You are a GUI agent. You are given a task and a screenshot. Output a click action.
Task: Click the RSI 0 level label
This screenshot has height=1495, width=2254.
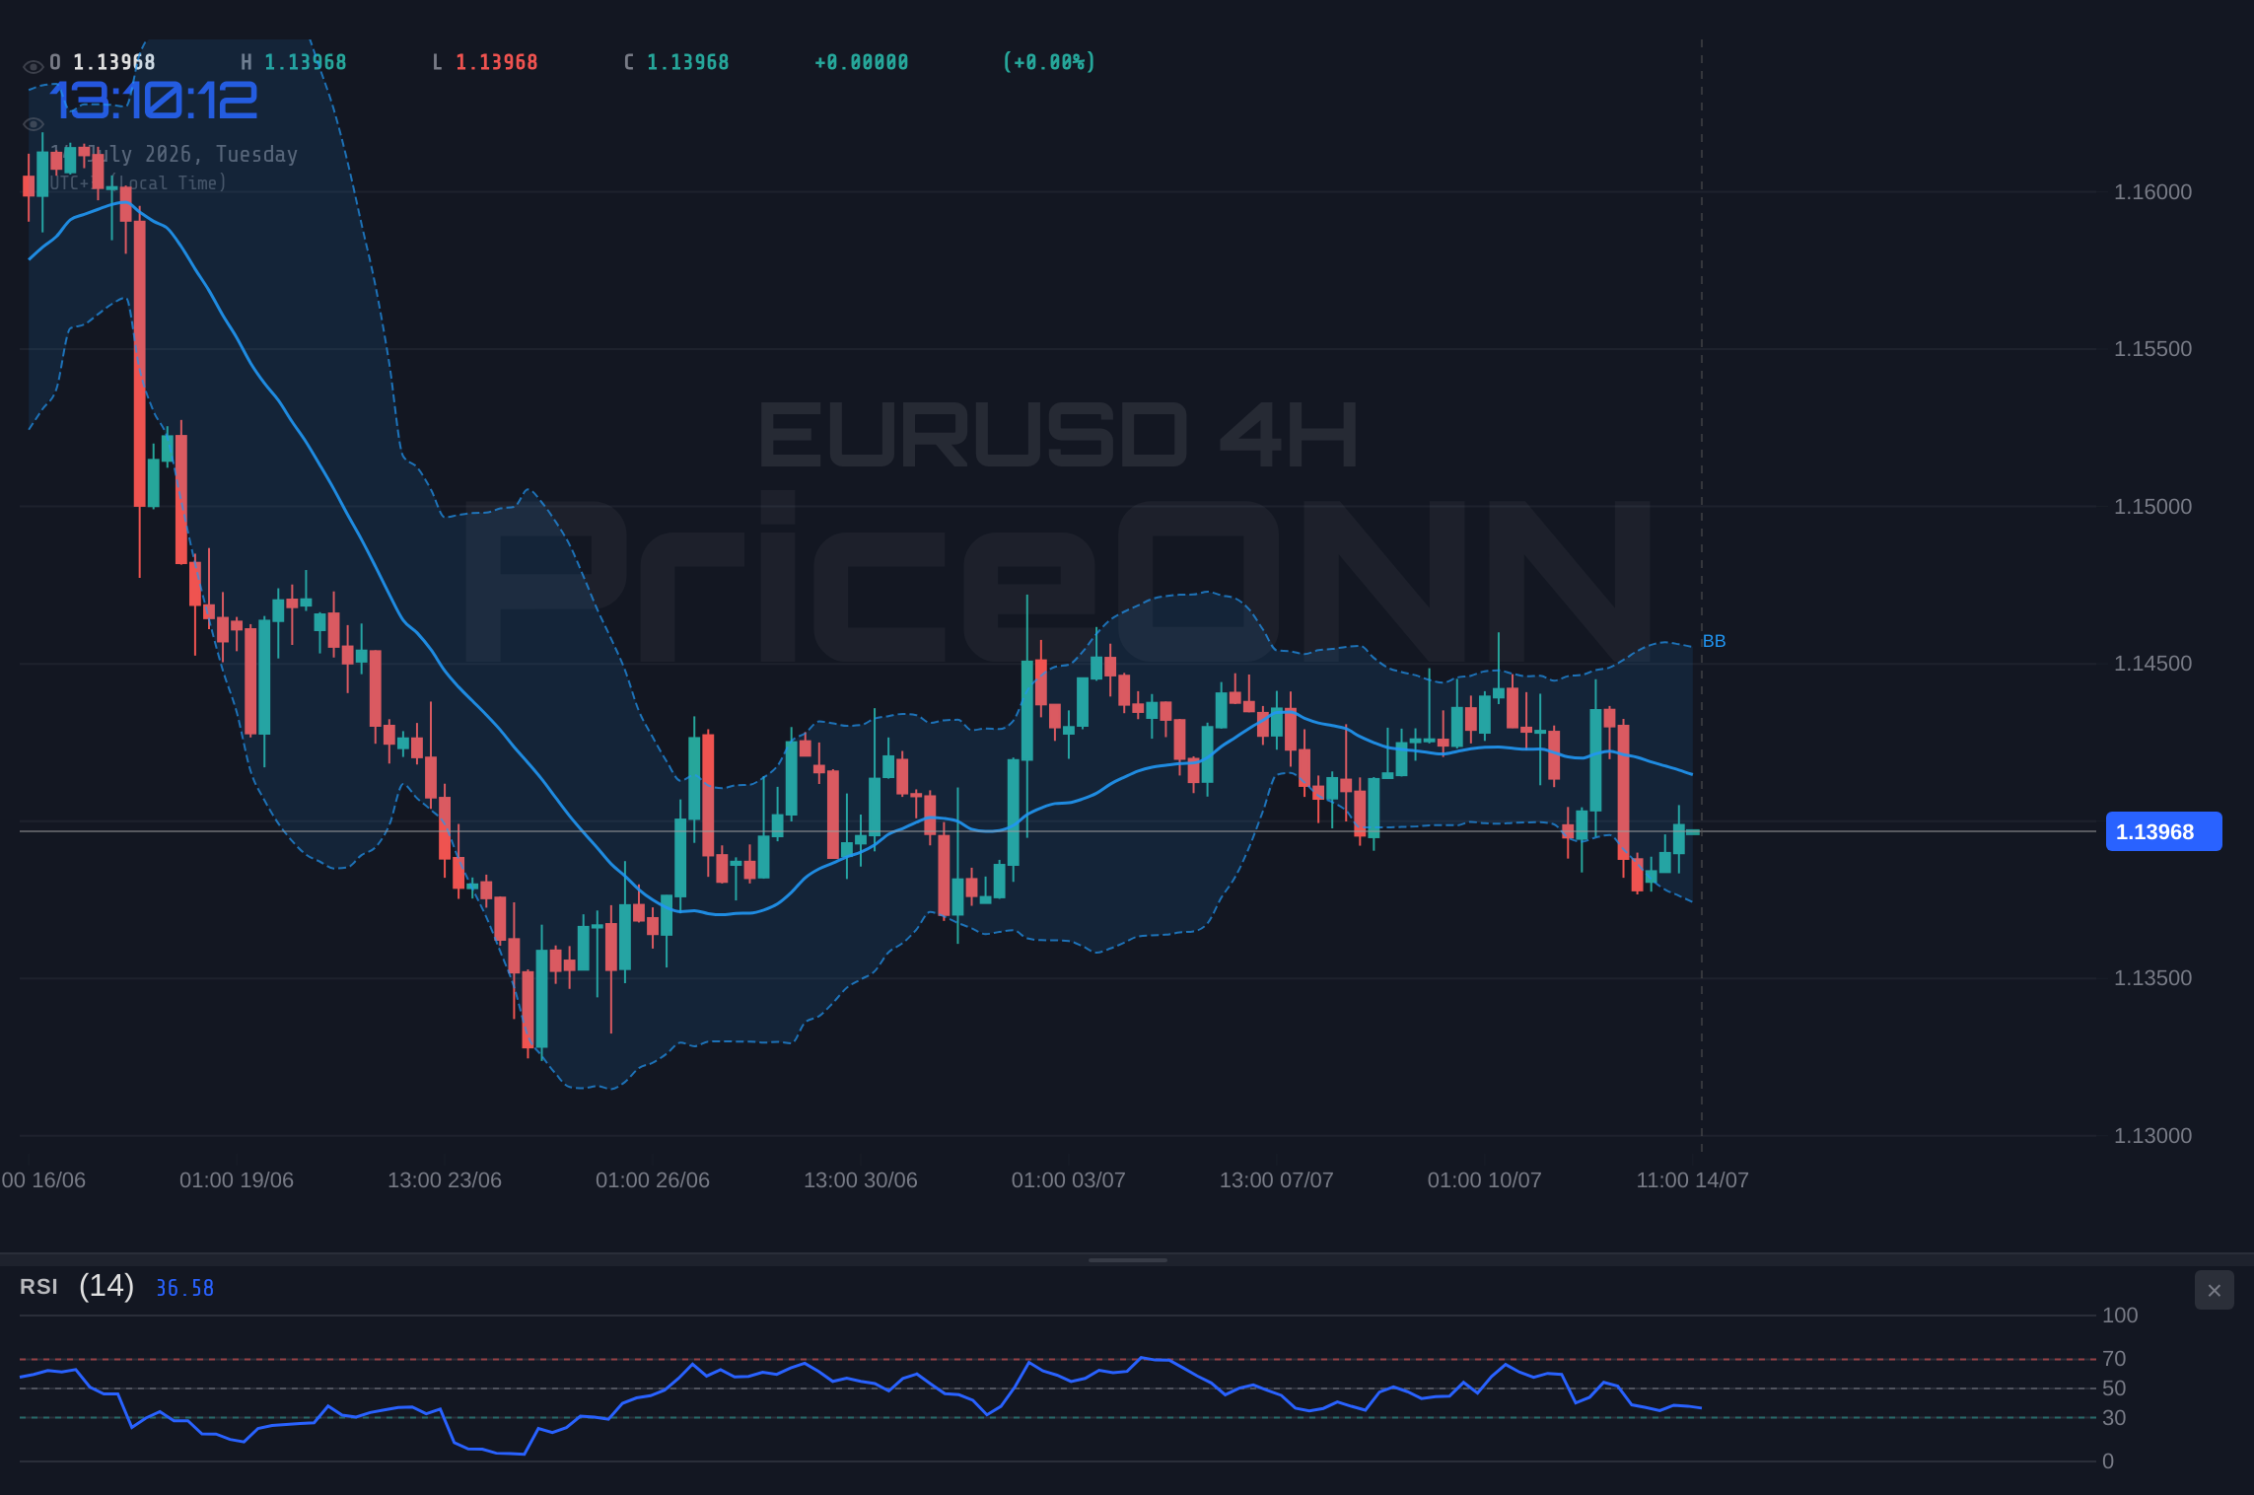coord(2108,1461)
